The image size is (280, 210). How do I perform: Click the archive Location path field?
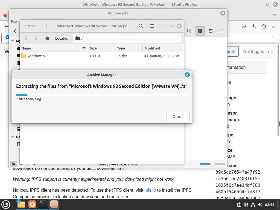[x=127, y=38]
